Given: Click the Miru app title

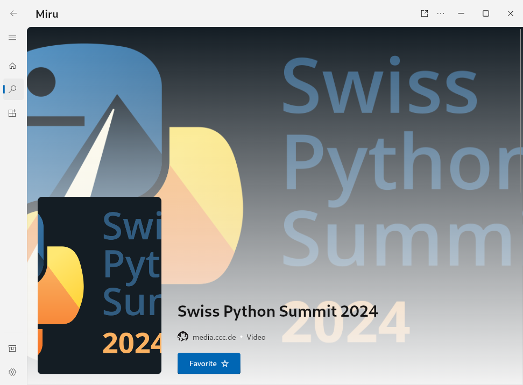Looking at the screenshot, I should [x=47, y=14].
